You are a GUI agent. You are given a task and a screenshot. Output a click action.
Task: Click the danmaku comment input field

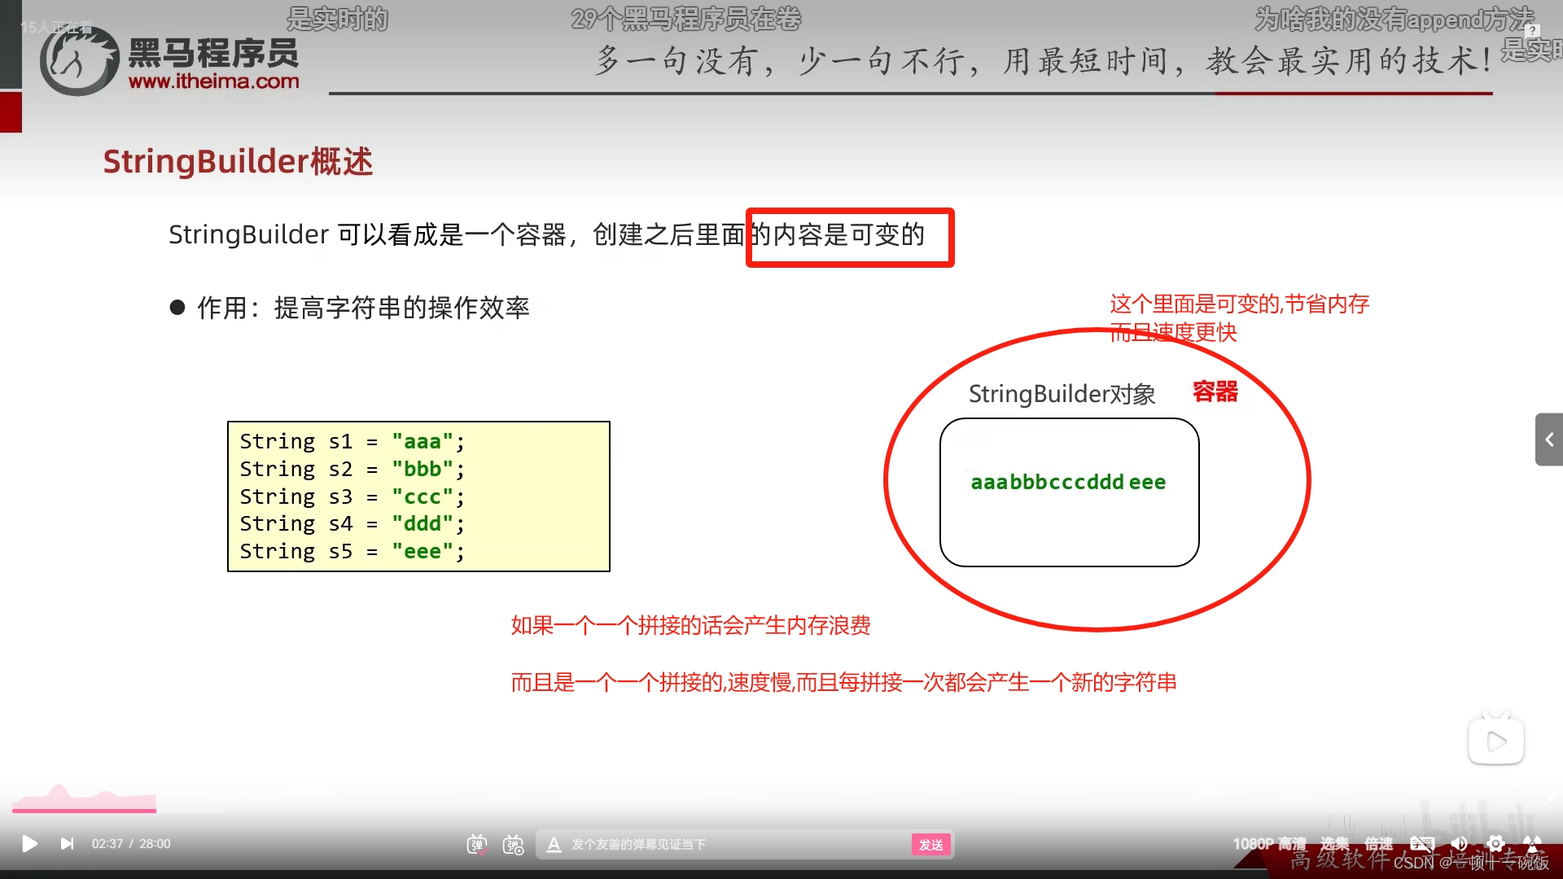click(x=733, y=845)
